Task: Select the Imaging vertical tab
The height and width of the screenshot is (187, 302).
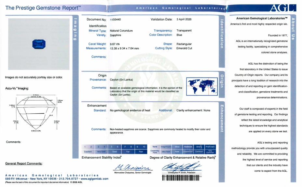Action: [75, 29]
